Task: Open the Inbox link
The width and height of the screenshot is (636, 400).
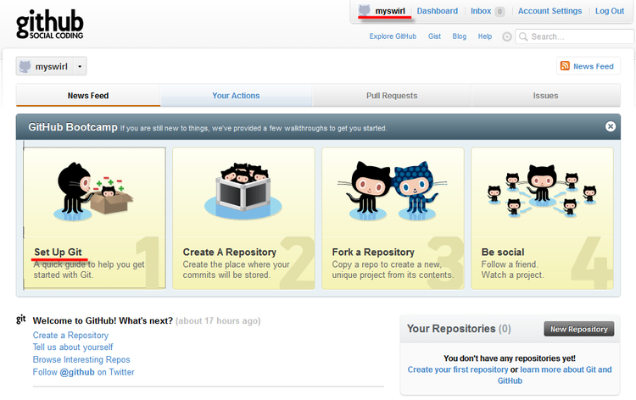Action: tap(481, 11)
